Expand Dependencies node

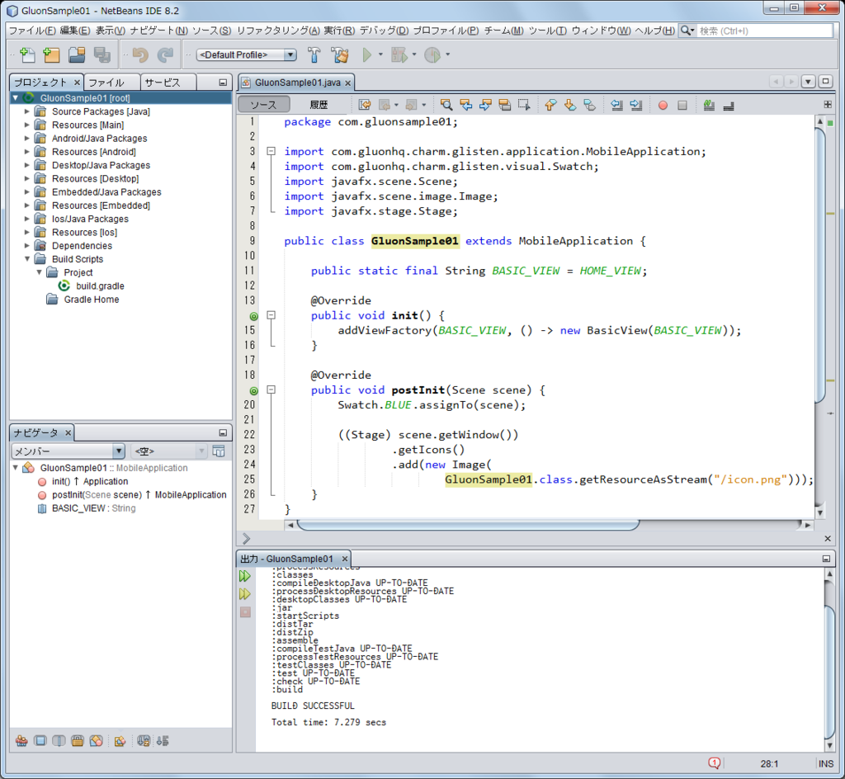27,246
